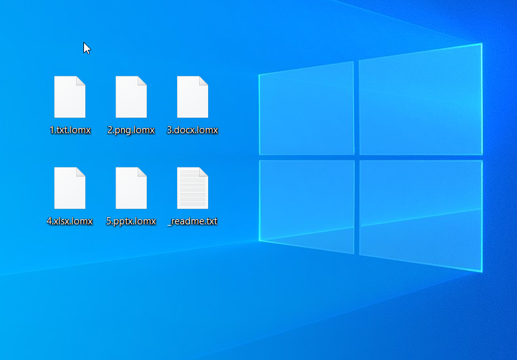Viewport: 517px width, 360px height.
Task: Select the 3.docx.lomx file icon
Action: [192, 97]
